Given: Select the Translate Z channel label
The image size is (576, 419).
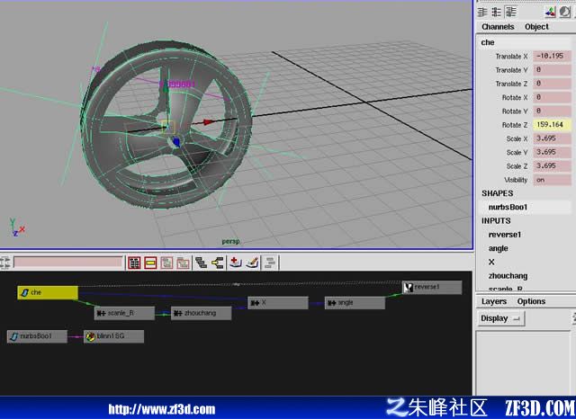Looking at the screenshot, I should (511, 84).
